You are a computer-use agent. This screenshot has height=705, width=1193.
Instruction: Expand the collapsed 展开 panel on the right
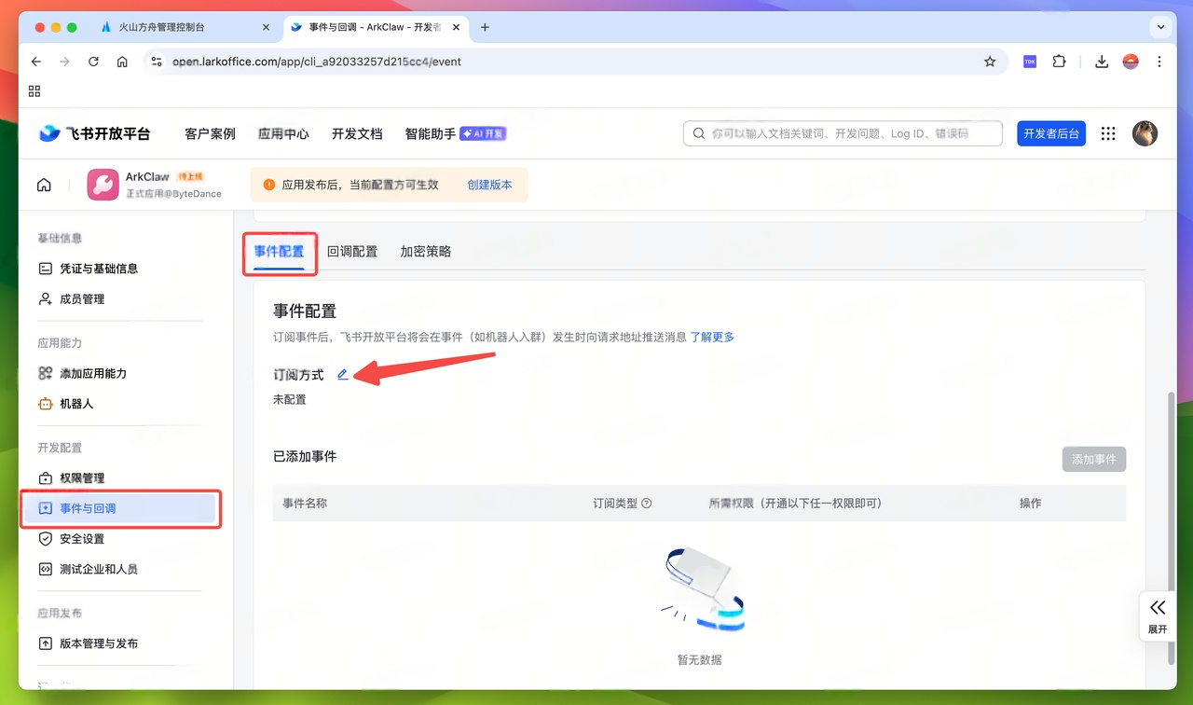point(1157,616)
